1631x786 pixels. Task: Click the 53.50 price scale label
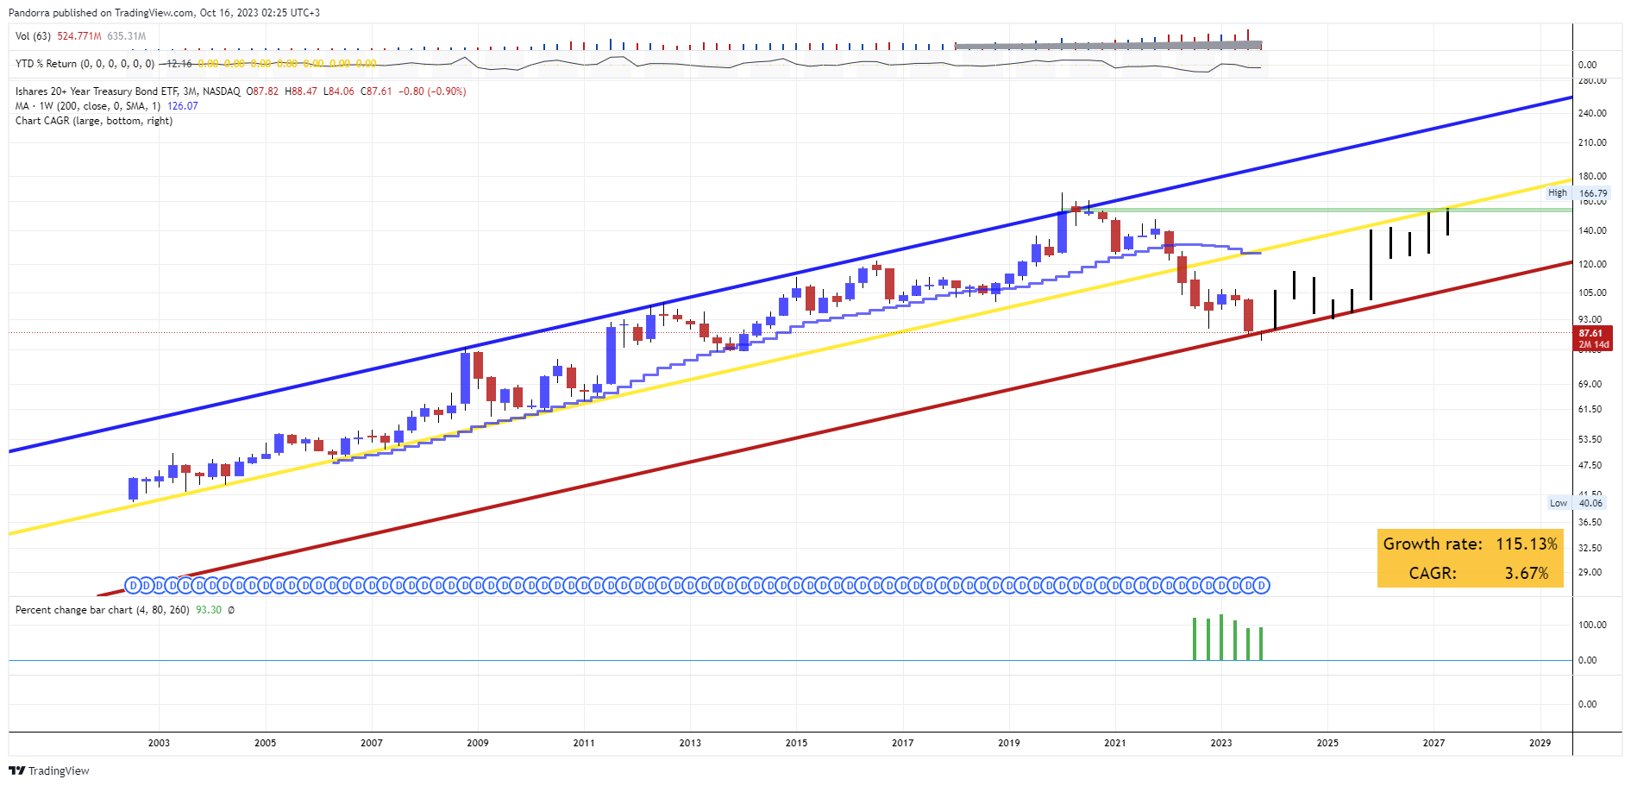coord(1590,440)
